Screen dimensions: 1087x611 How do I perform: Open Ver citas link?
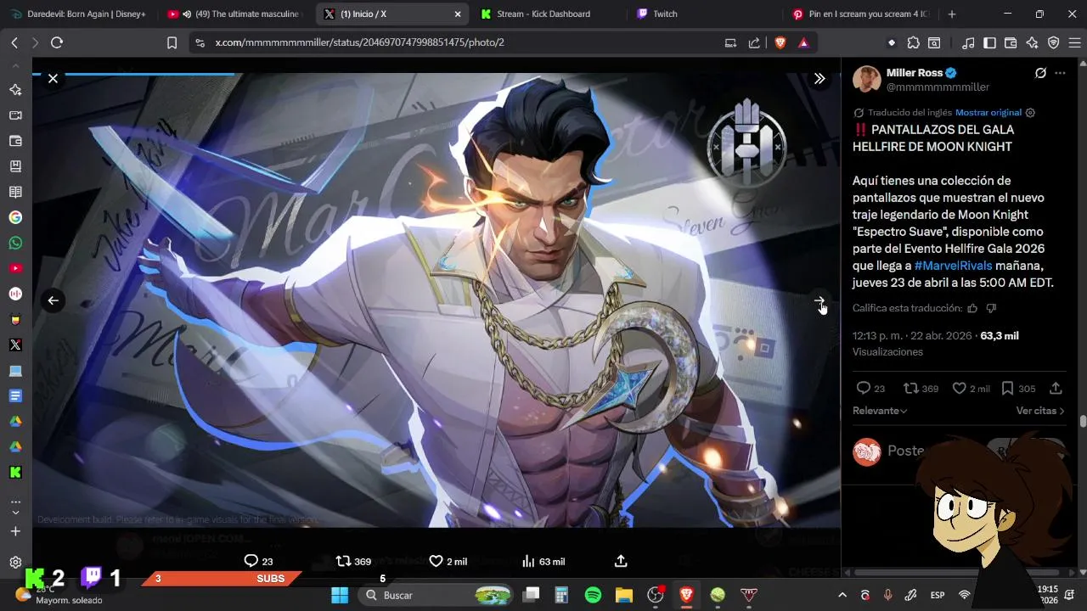click(1040, 411)
